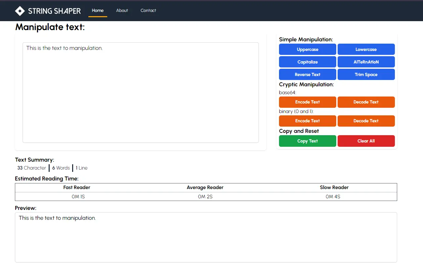The width and height of the screenshot is (423, 274).
Task: Click the '6 Words' summary text
Action: coord(61,168)
